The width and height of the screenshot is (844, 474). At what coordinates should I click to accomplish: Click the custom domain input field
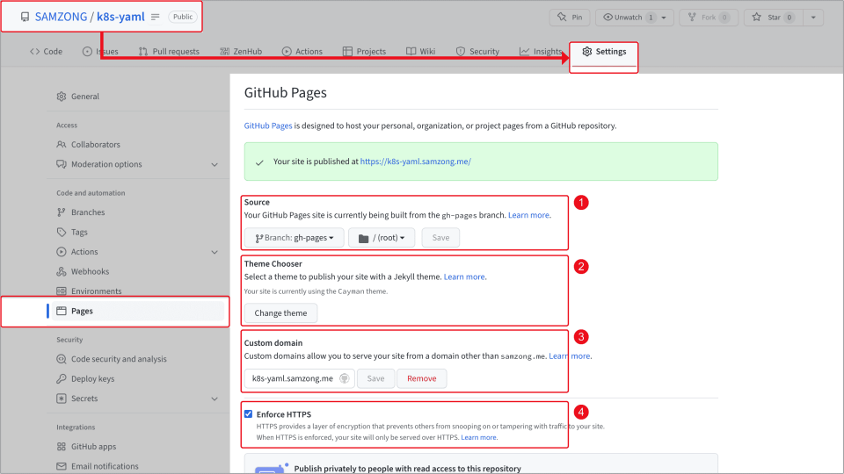292,378
